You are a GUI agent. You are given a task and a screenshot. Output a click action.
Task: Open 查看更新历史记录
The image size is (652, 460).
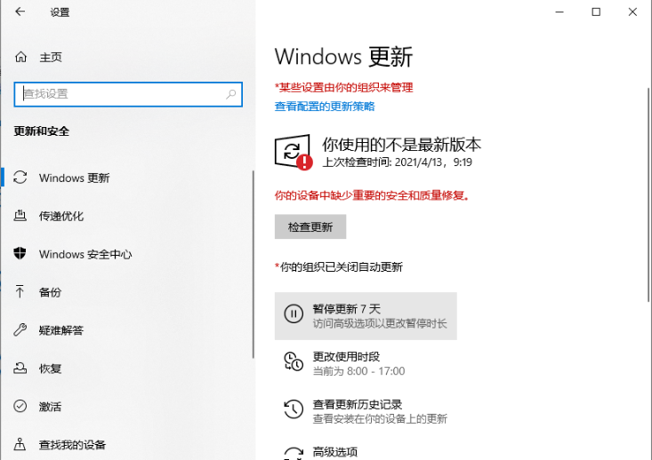pyautogui.click(x=366, y=411)
